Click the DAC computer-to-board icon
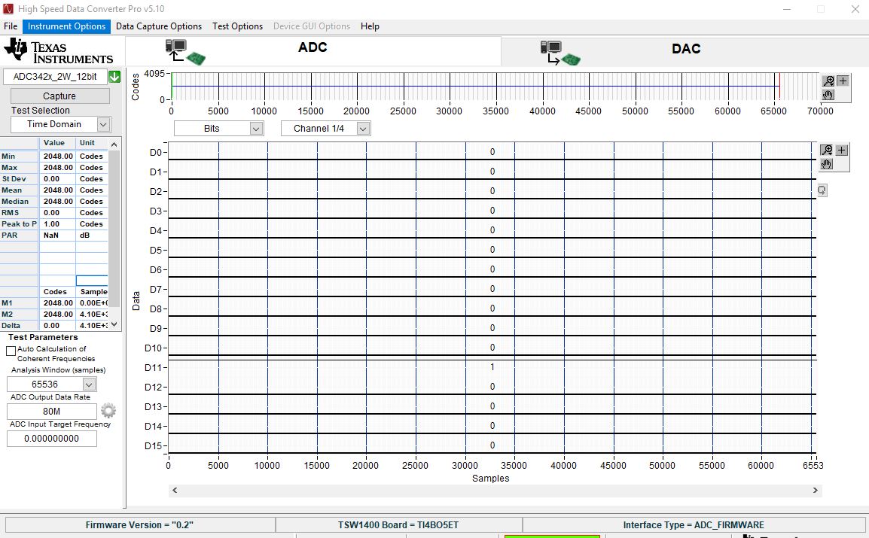This screenshot has width=869, height=538. [560, 53]
